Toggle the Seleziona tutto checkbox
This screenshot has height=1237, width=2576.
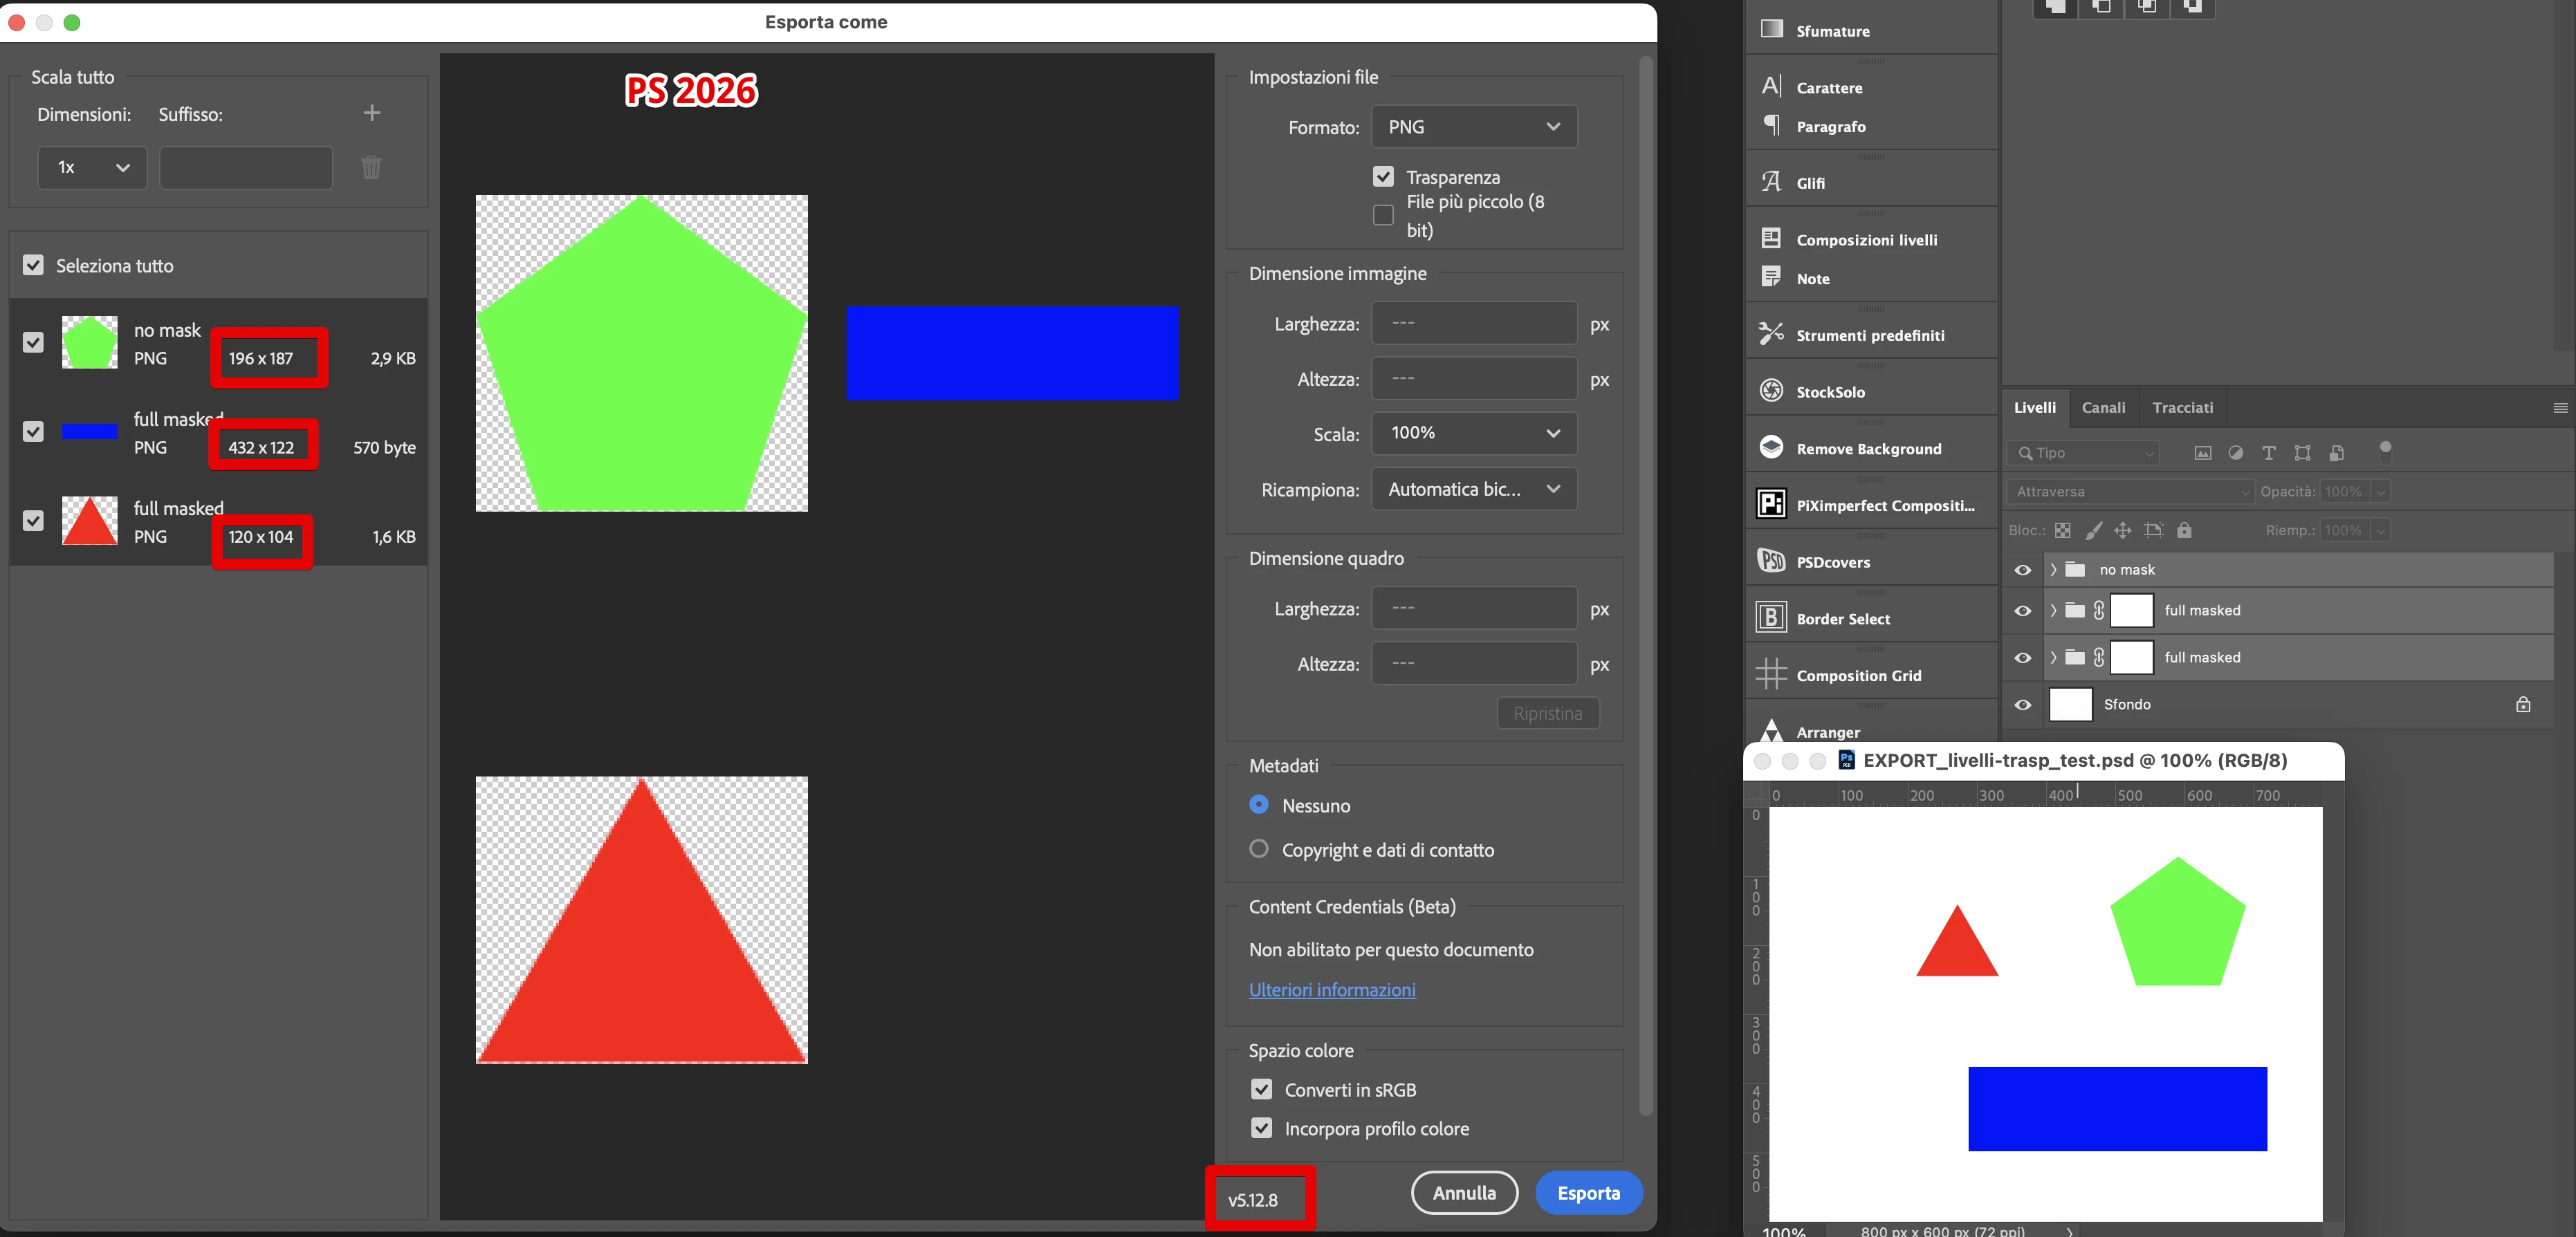pos(33,265)
